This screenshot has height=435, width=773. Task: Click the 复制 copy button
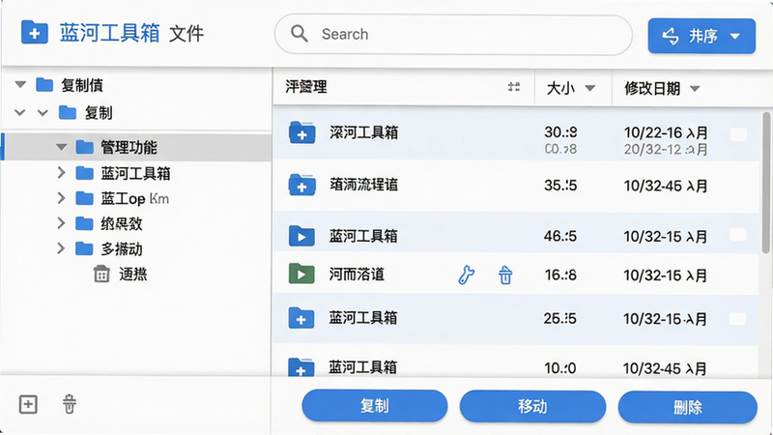tap(375, 406)
